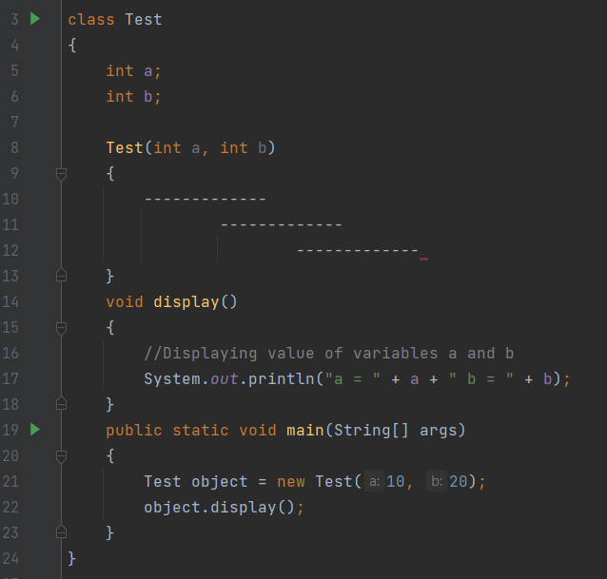Image resolution: width=607 pixels, height=579 pixels.
Task: Click the opening brace on line 4
Action: click(x=72, y=45)
